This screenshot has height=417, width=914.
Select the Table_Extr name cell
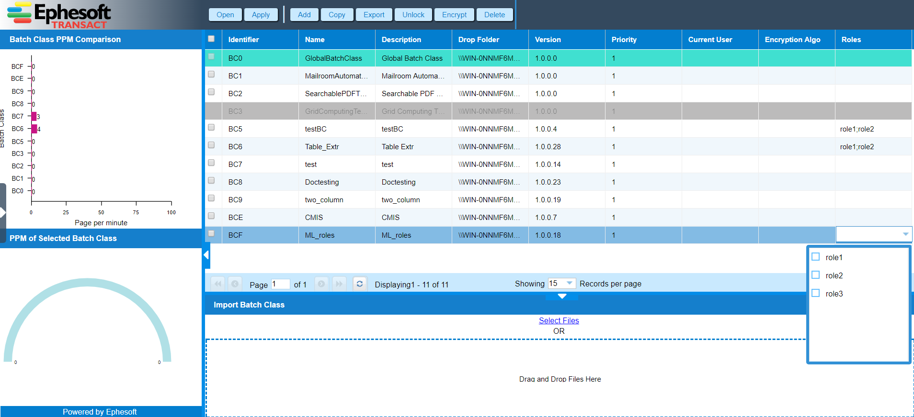click(x=337, y=146)
